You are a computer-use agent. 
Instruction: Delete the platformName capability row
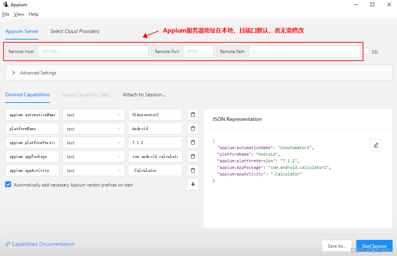pos(193,129)
